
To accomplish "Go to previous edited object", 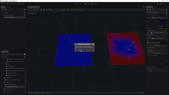I will coord(162,10).
